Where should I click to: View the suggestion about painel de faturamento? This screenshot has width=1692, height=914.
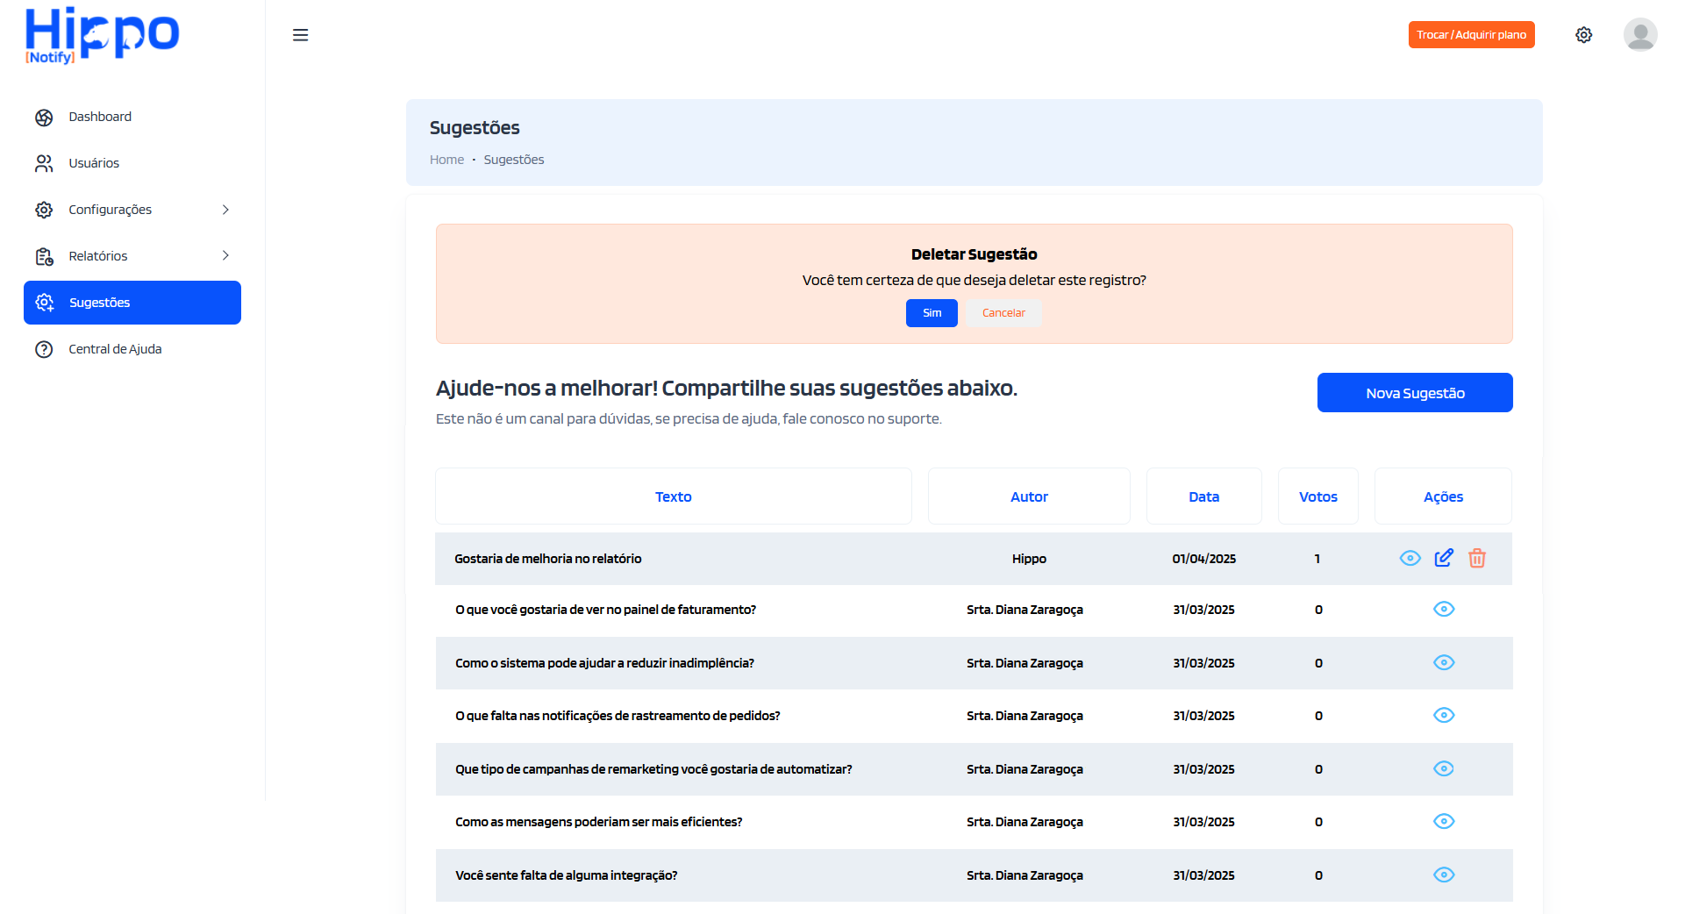pyautogui.click(x=1444, y=609)
